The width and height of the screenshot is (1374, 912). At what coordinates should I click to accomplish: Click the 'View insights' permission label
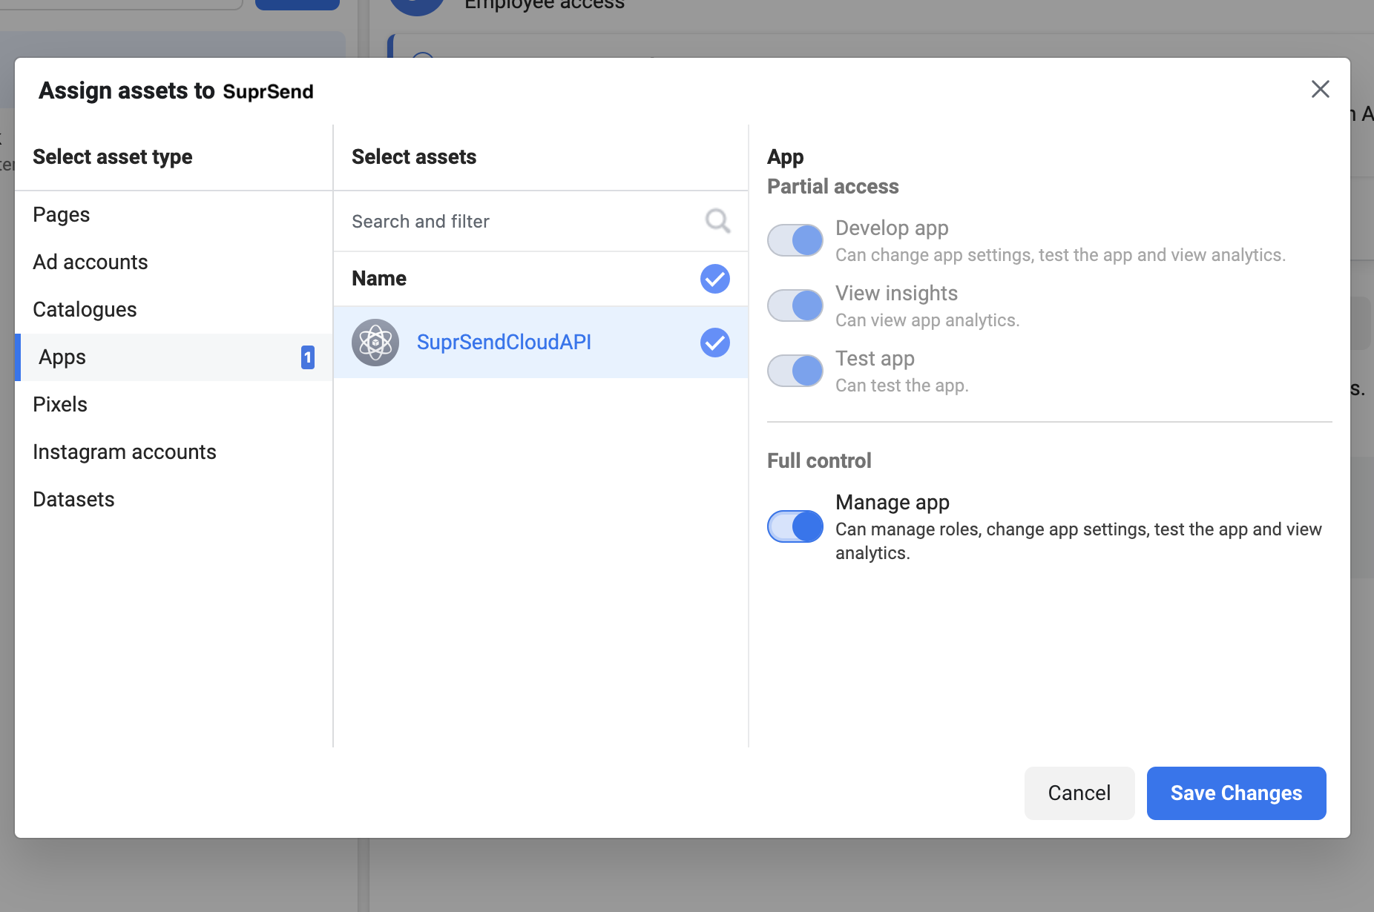point(896,294)
